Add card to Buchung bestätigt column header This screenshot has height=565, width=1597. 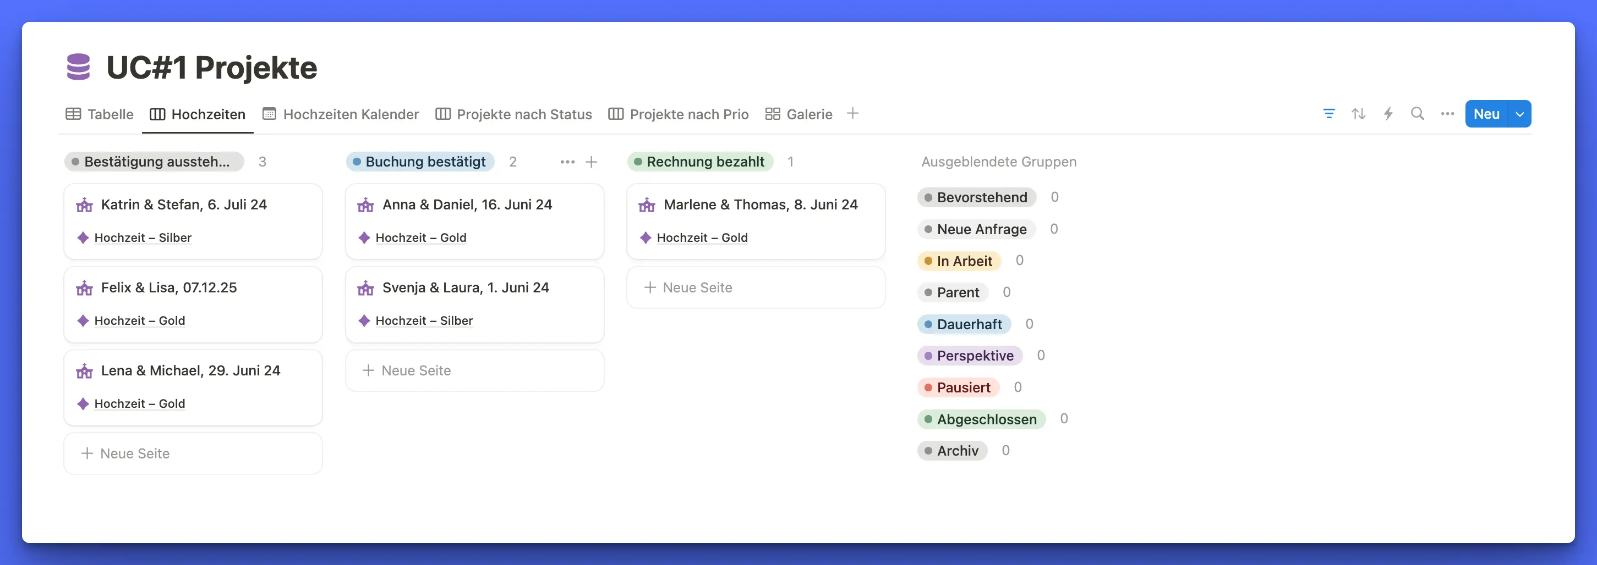pyautogui.click(x=592, y=162)
